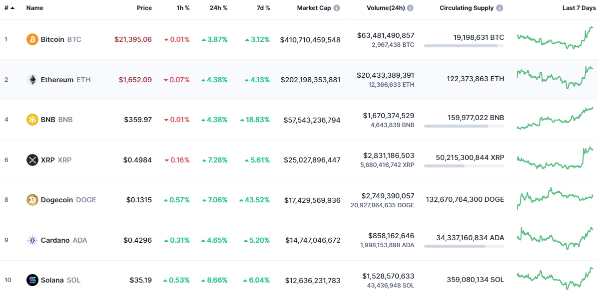Open Cardano 7-day sparkline chart
Screen dimensions: 598x297
coord(556,238)
